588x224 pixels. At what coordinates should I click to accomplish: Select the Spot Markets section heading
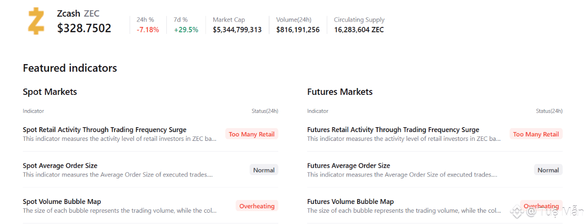50,92
